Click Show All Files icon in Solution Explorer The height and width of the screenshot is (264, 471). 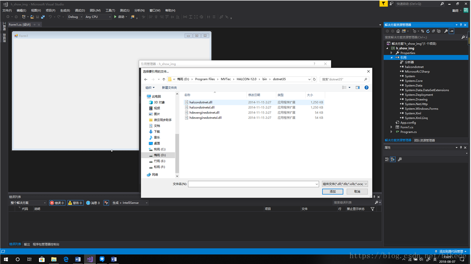click(x=439, y=31)
